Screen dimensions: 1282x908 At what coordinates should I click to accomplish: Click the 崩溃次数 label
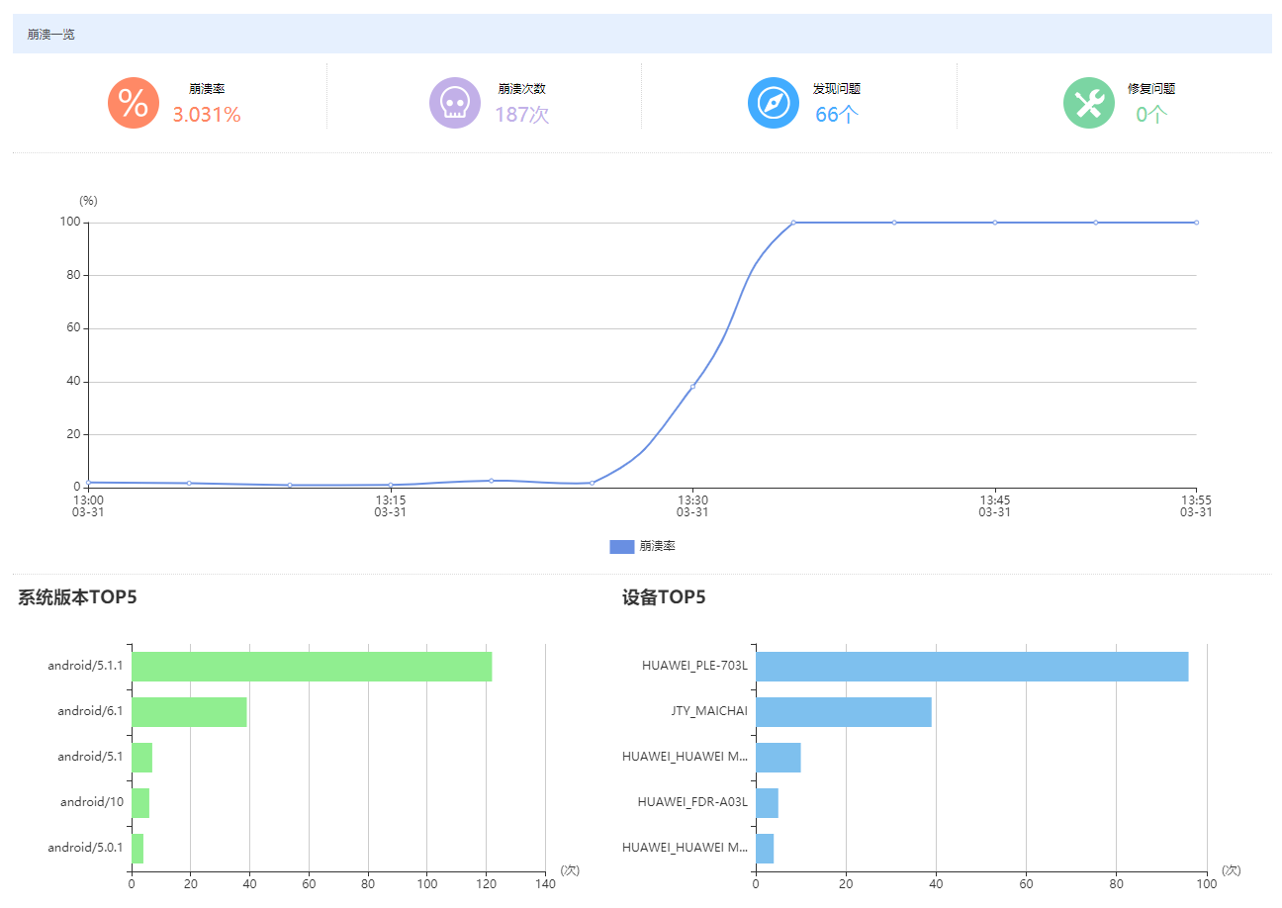(521, 89)
